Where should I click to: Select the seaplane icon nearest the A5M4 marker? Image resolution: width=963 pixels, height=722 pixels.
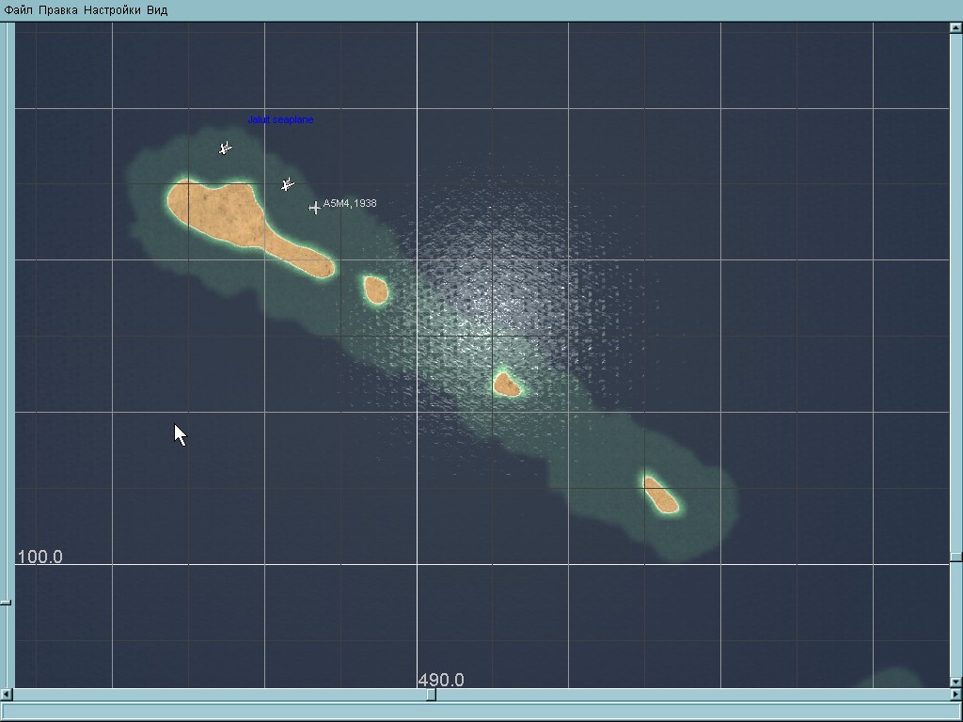288,184
